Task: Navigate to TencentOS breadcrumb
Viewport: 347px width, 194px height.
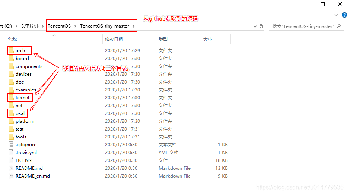Action: pyautogui.click(x=59, y=26)
